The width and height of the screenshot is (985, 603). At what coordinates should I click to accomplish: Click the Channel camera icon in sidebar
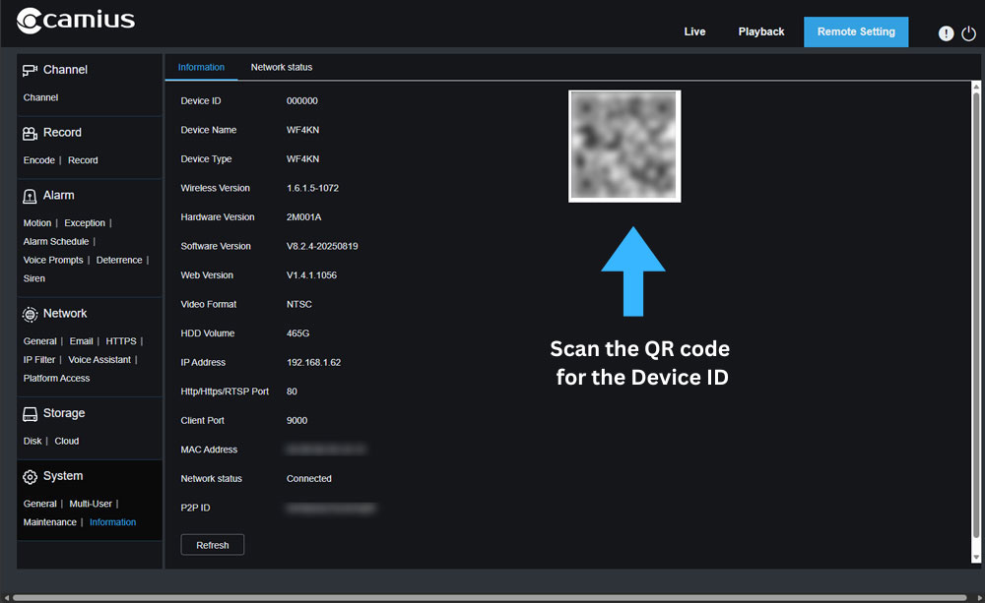[30, 70]
